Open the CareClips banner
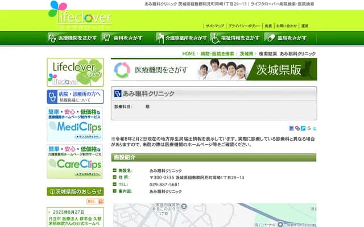This screenshot has width=364, height=227. coord(75,161)
